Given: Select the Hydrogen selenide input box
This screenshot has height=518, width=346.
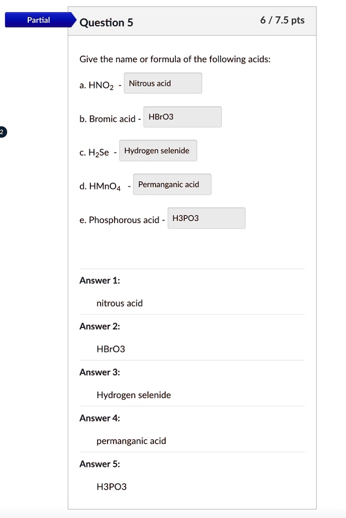Looking at the screenshot, I should click(x=158, y=151).
